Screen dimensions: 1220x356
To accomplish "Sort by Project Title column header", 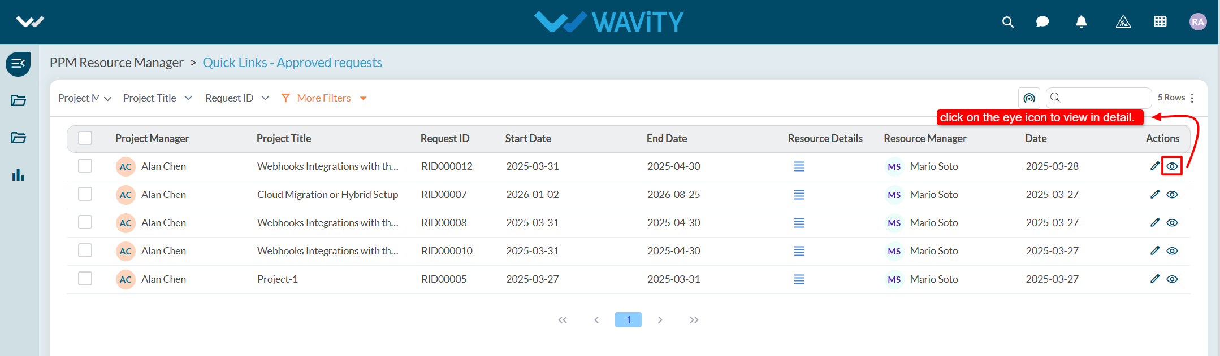I will pyautogui.click(x=284, y=138).
